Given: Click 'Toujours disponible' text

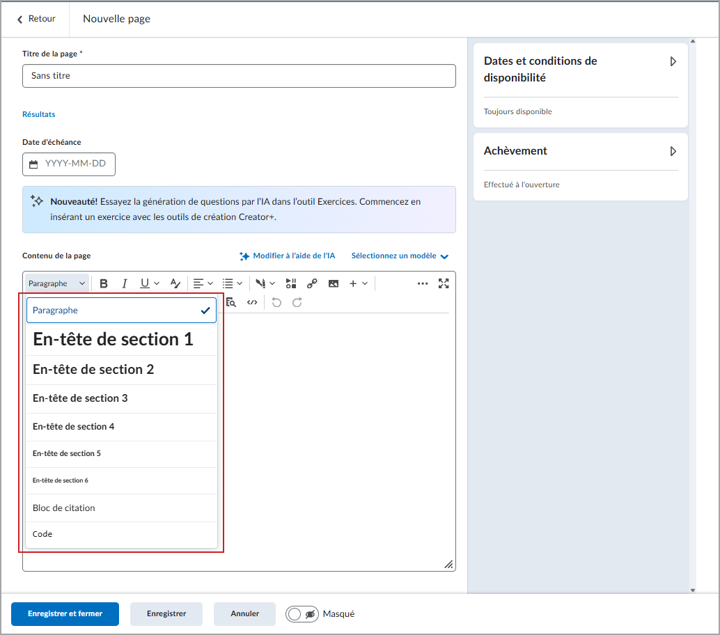Looking at the screenshot, I should pos(517,111).
